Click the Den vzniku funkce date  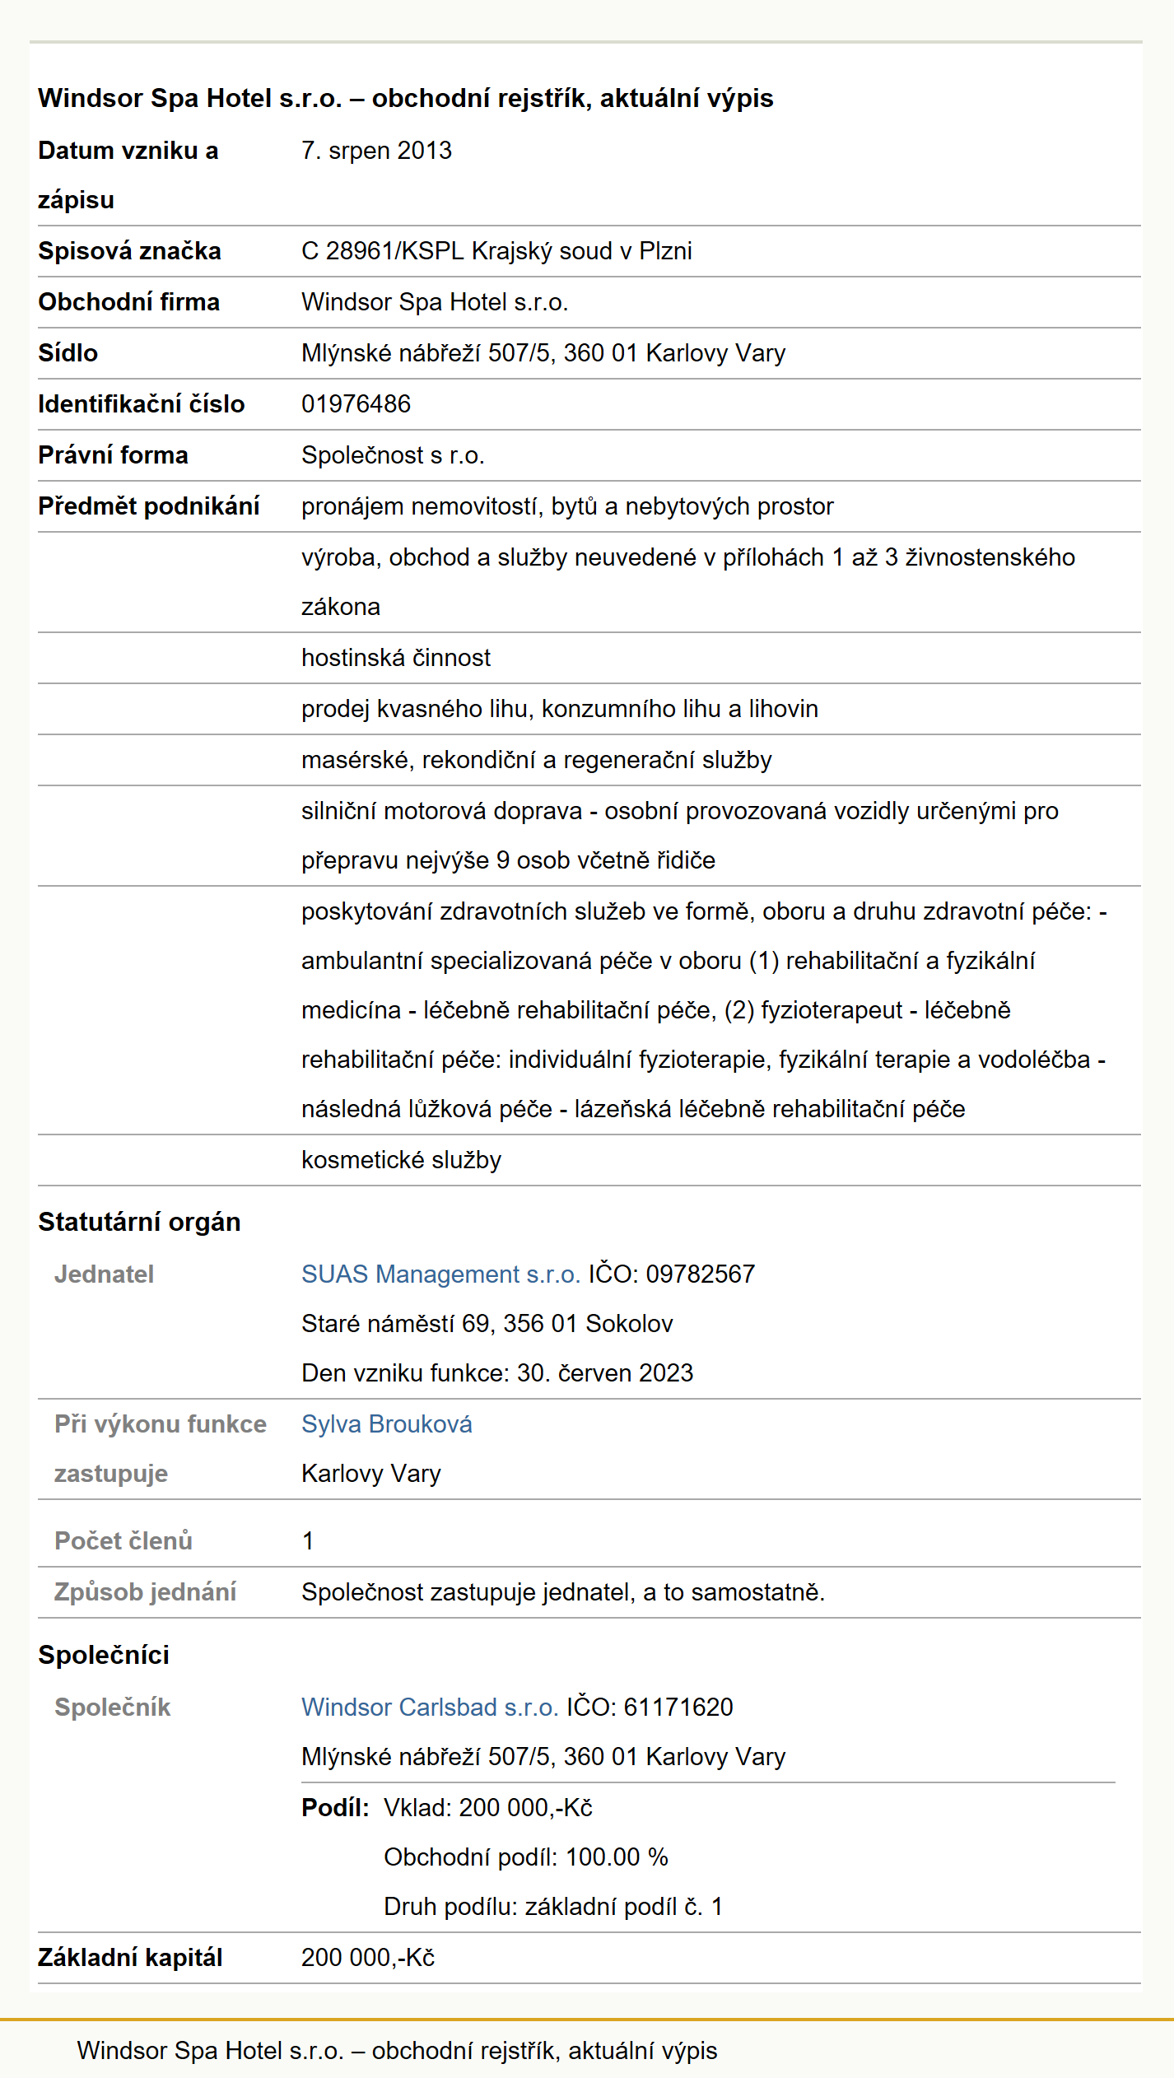tap(497, 1372)
